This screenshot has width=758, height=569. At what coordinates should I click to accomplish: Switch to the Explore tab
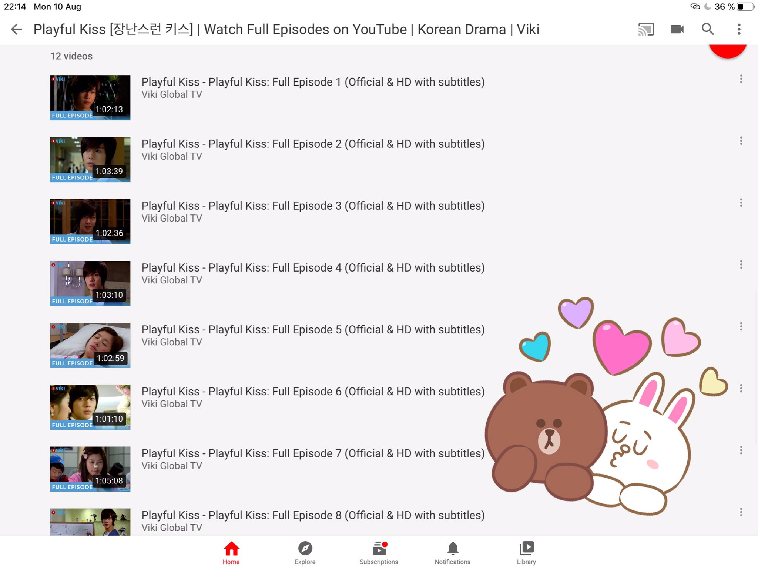(305, 553)
